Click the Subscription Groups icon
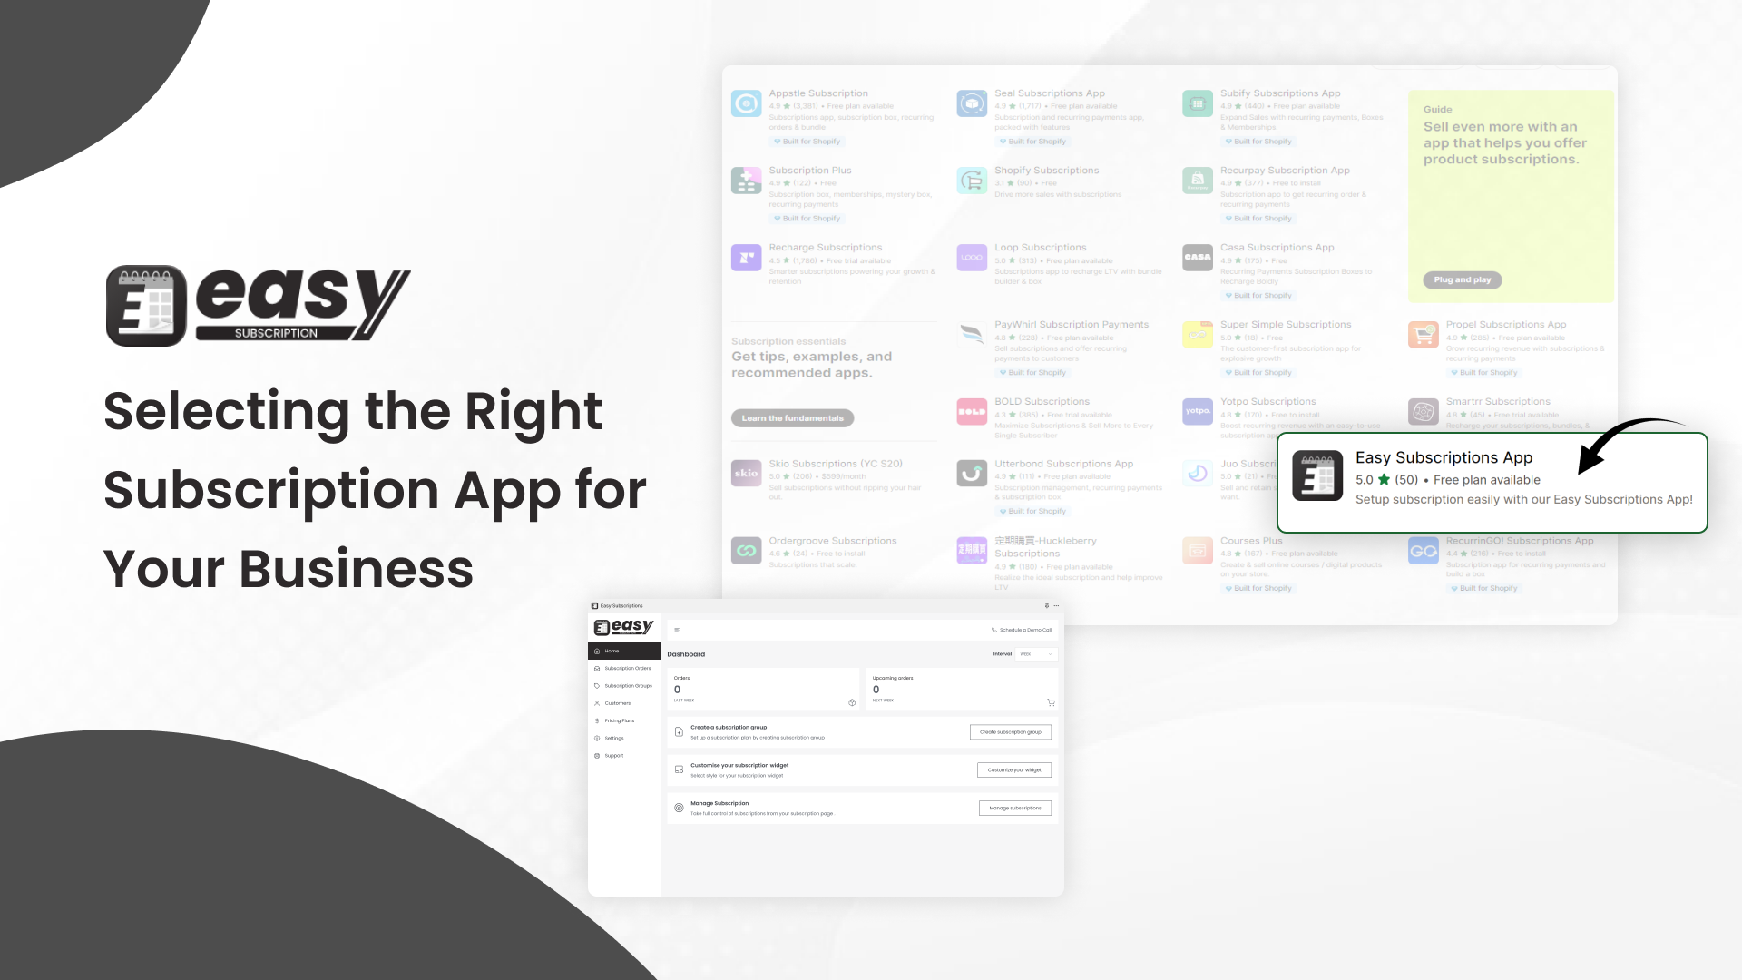 coord(597,686)
